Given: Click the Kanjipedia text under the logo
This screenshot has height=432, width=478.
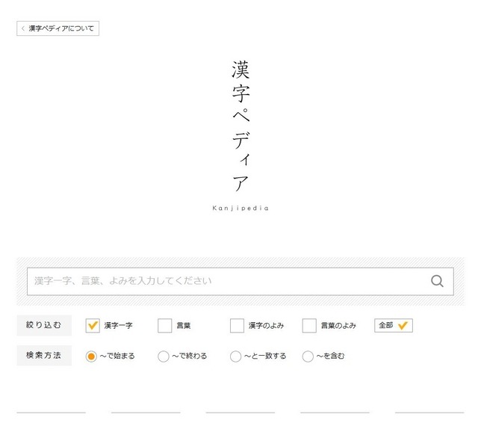Looking at the screenshot, I should pyautogui.click(x=240, y=209).
